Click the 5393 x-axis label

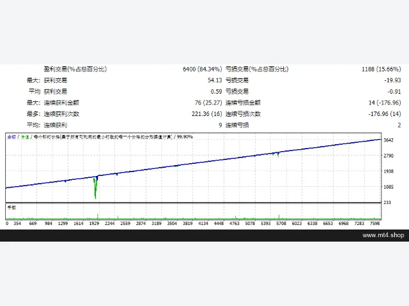tap(266, 223)
